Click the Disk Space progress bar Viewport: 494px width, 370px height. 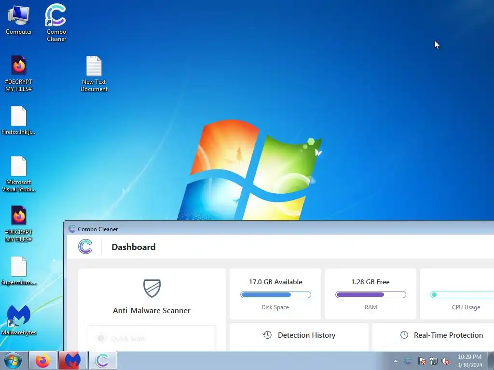[x=275, y=294]
